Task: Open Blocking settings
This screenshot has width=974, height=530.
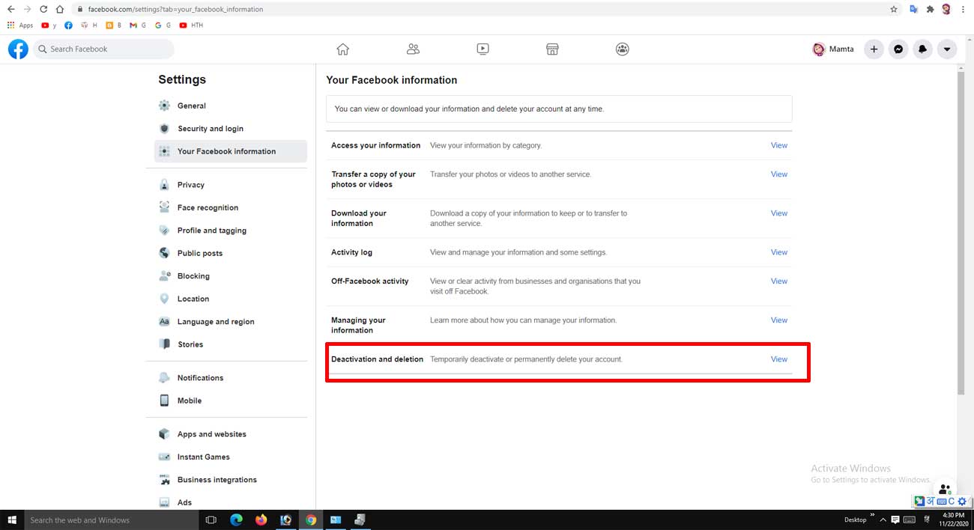Action: (x=231, y=276)
